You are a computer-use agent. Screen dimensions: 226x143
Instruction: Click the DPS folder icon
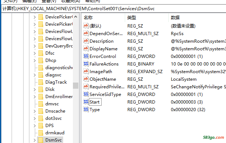(41, 126)
